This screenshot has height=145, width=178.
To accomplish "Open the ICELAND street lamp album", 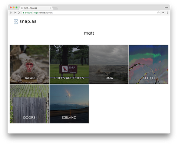I will point(69,104).
